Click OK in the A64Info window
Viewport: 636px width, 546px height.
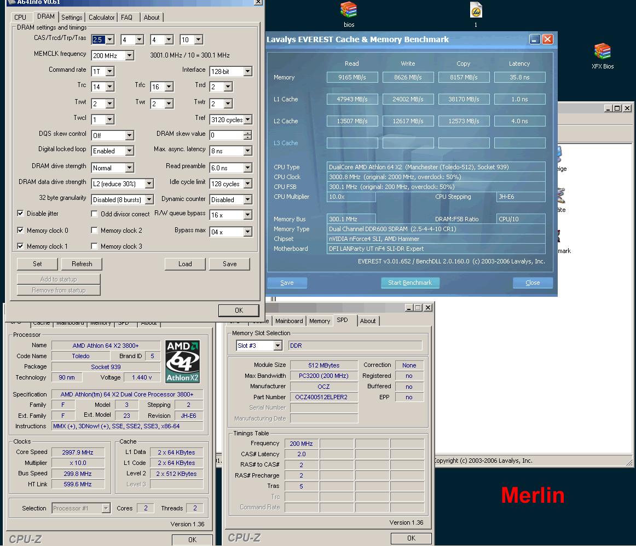239,311
